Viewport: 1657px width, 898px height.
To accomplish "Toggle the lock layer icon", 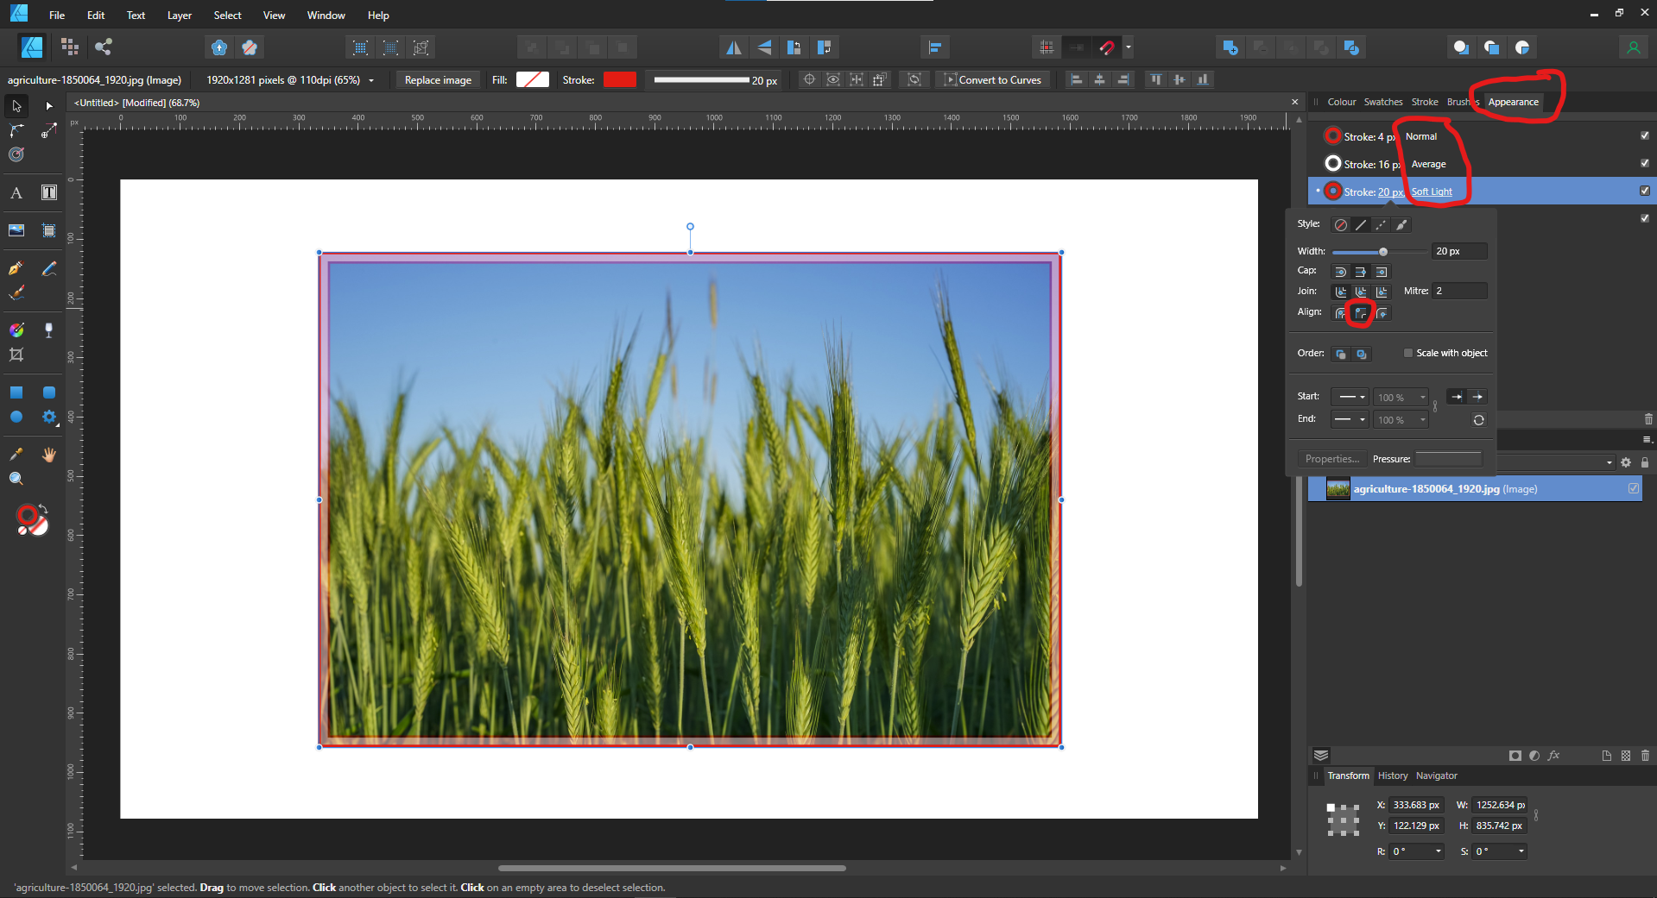I will point(1645,462).
